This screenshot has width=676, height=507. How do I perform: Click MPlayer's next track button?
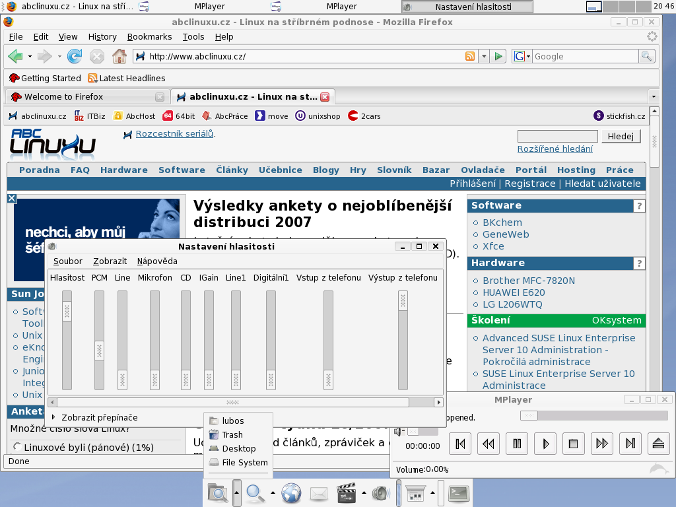click(630, 444)
